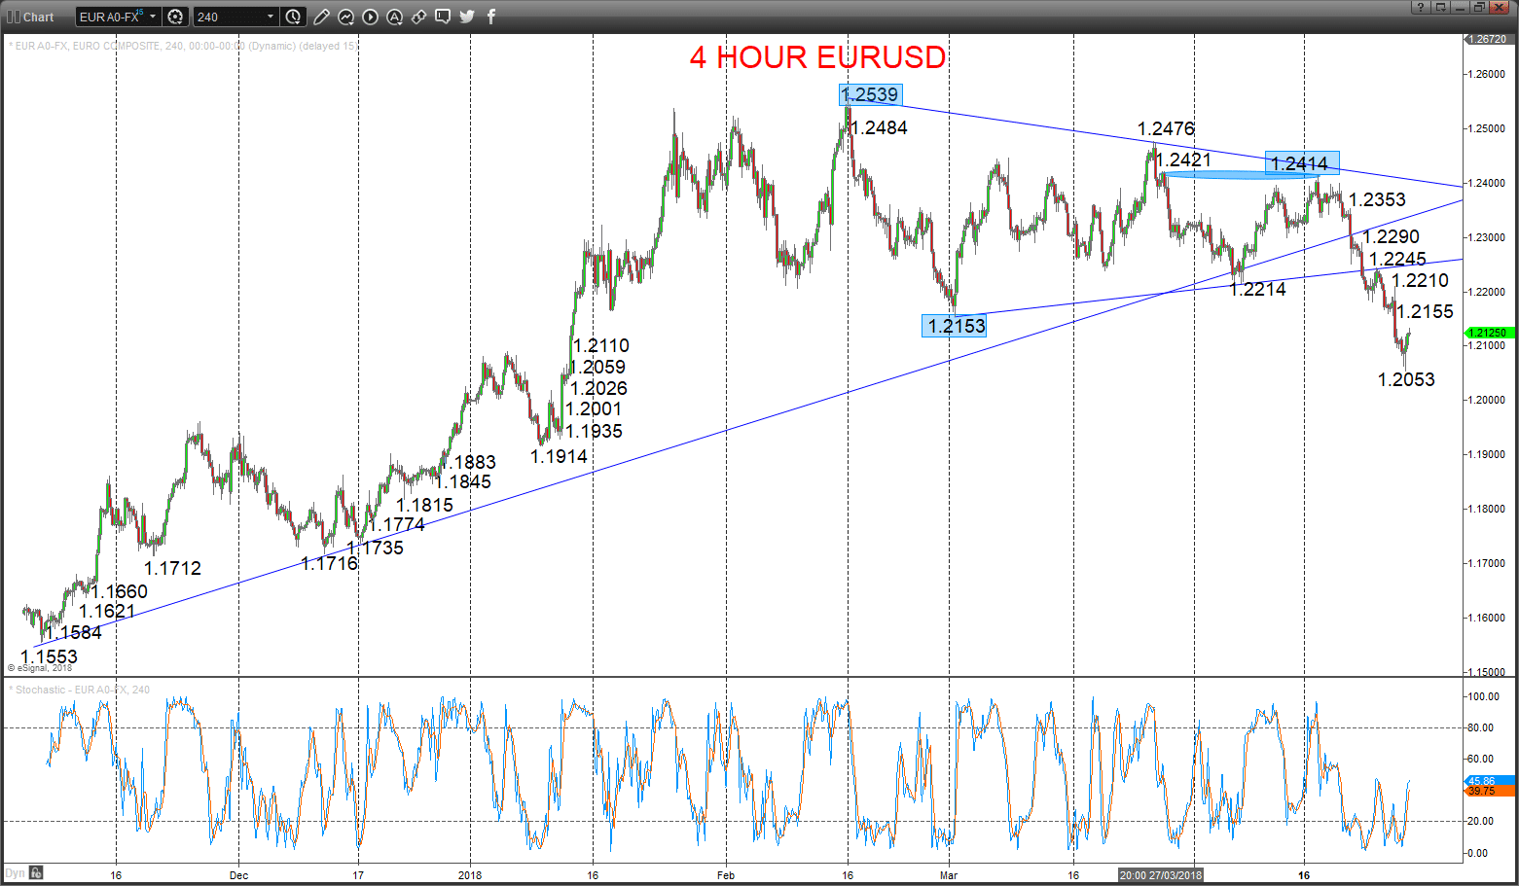Click the blue stochastic value 45.86 tag
The height and width of the screenshot is (886, 1519).
click(1489, 781)
